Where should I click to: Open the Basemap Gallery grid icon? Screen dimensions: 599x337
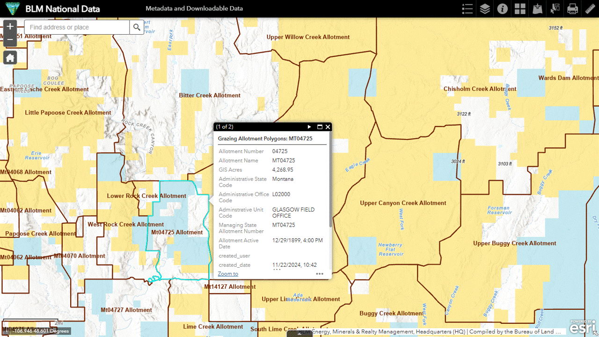[x=520, y=9]
